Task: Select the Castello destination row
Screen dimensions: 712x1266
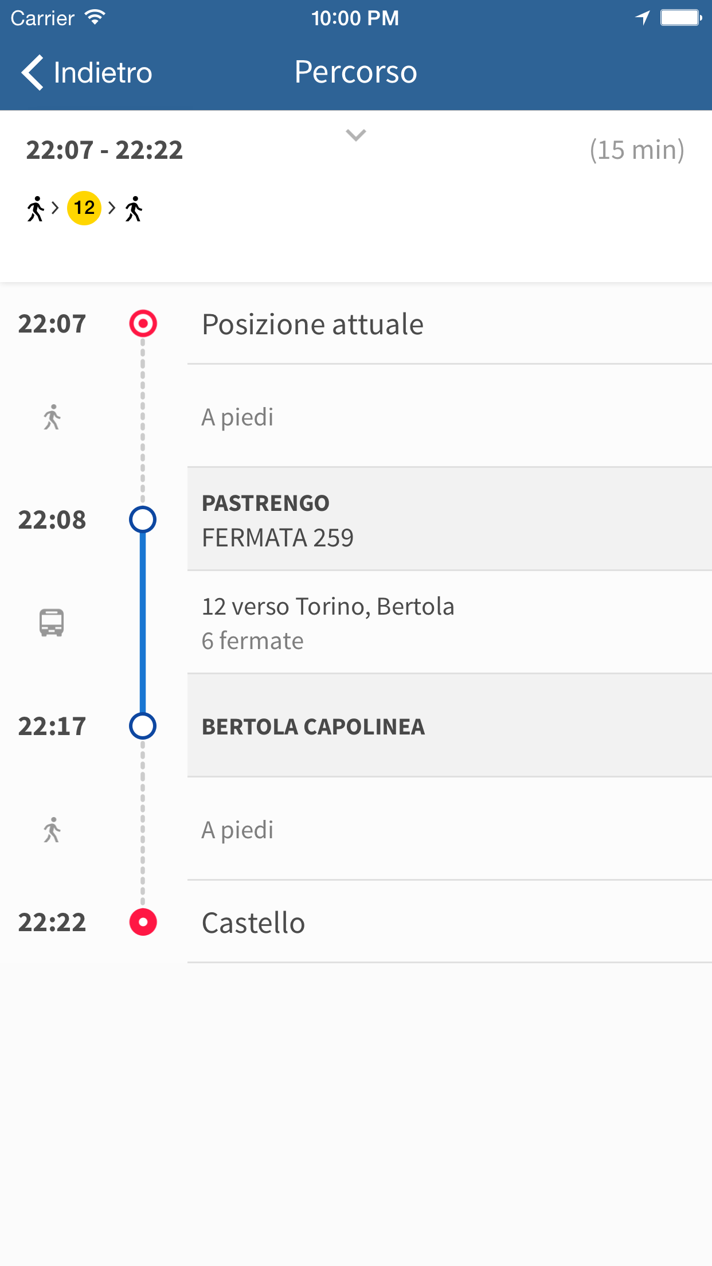Action: tap(449, 923)
